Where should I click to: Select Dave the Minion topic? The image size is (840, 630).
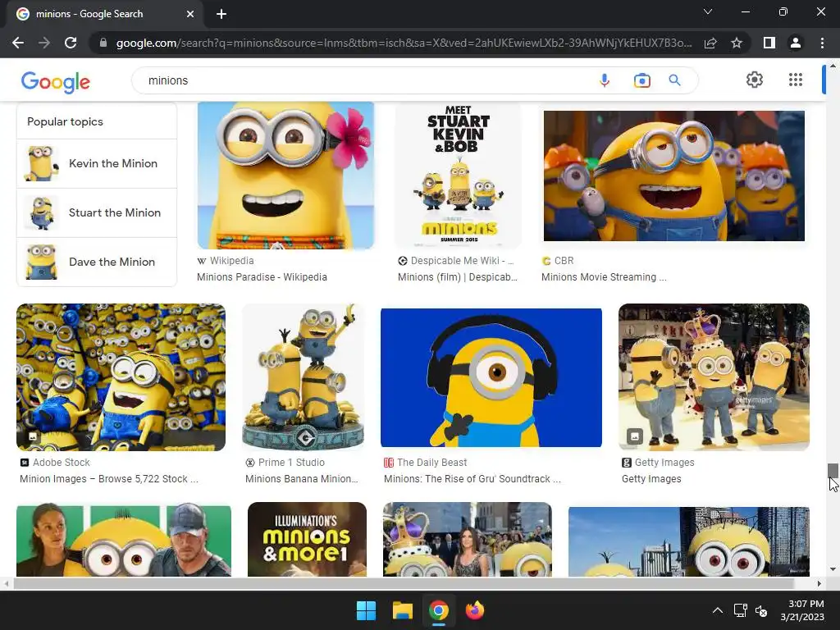click(x=97, y=262)
